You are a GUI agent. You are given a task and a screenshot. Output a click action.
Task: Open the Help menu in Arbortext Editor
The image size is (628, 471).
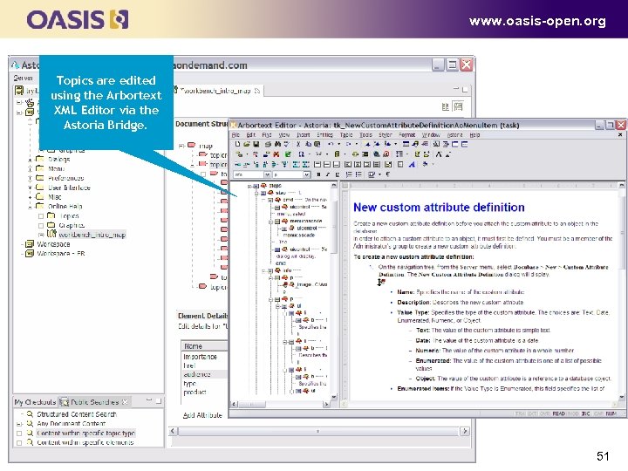[x=474, y=135]
